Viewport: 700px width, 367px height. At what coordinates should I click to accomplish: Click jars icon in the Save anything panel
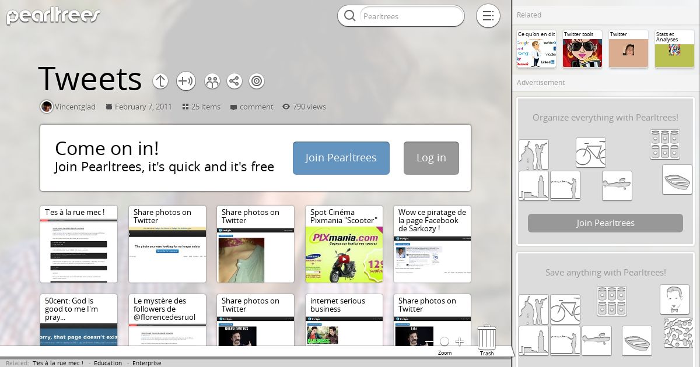click(x=612, y=301)
